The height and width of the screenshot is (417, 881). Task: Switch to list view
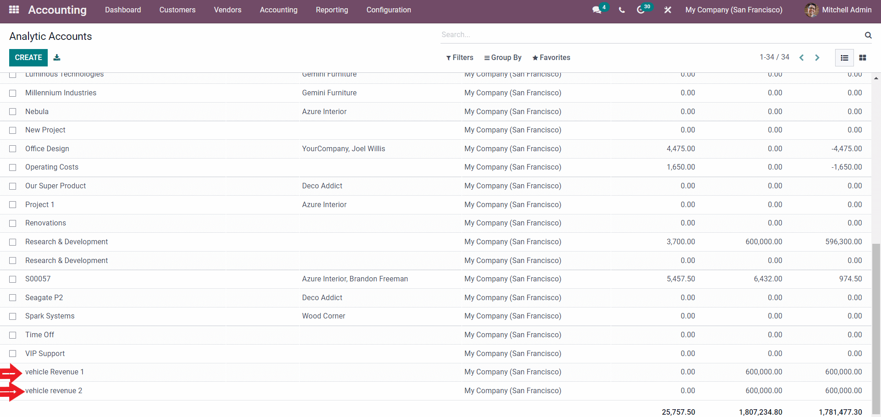[844, 58]
